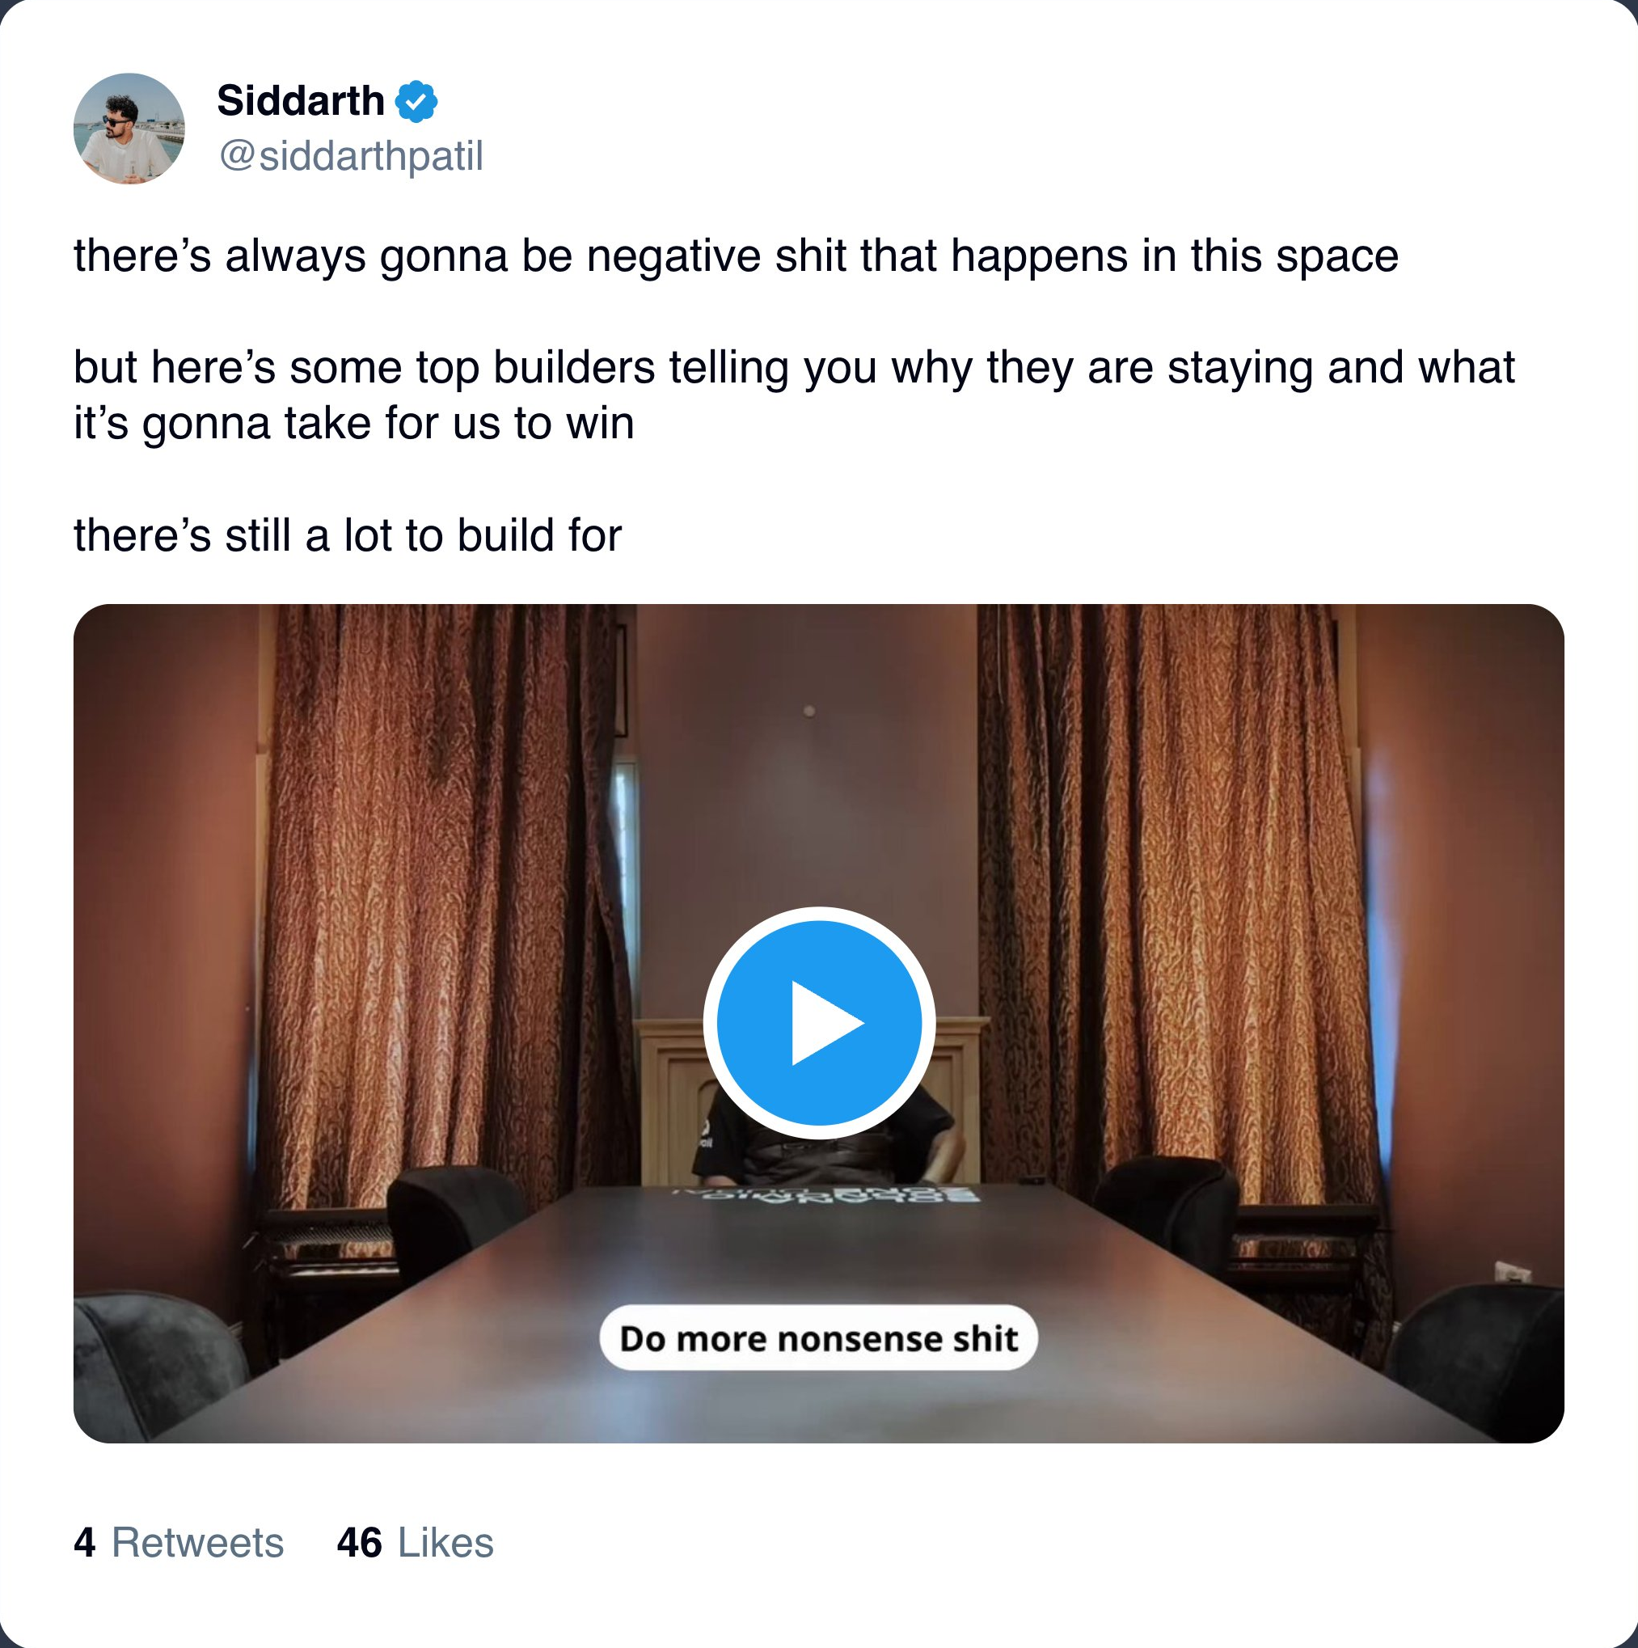The height and width of the screenshot is (1648, 1638).
Task: Click "there's still a lot to build for"
Action: (x=348, y=535)
